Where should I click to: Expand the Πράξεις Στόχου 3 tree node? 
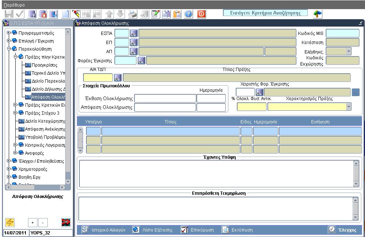15,113
